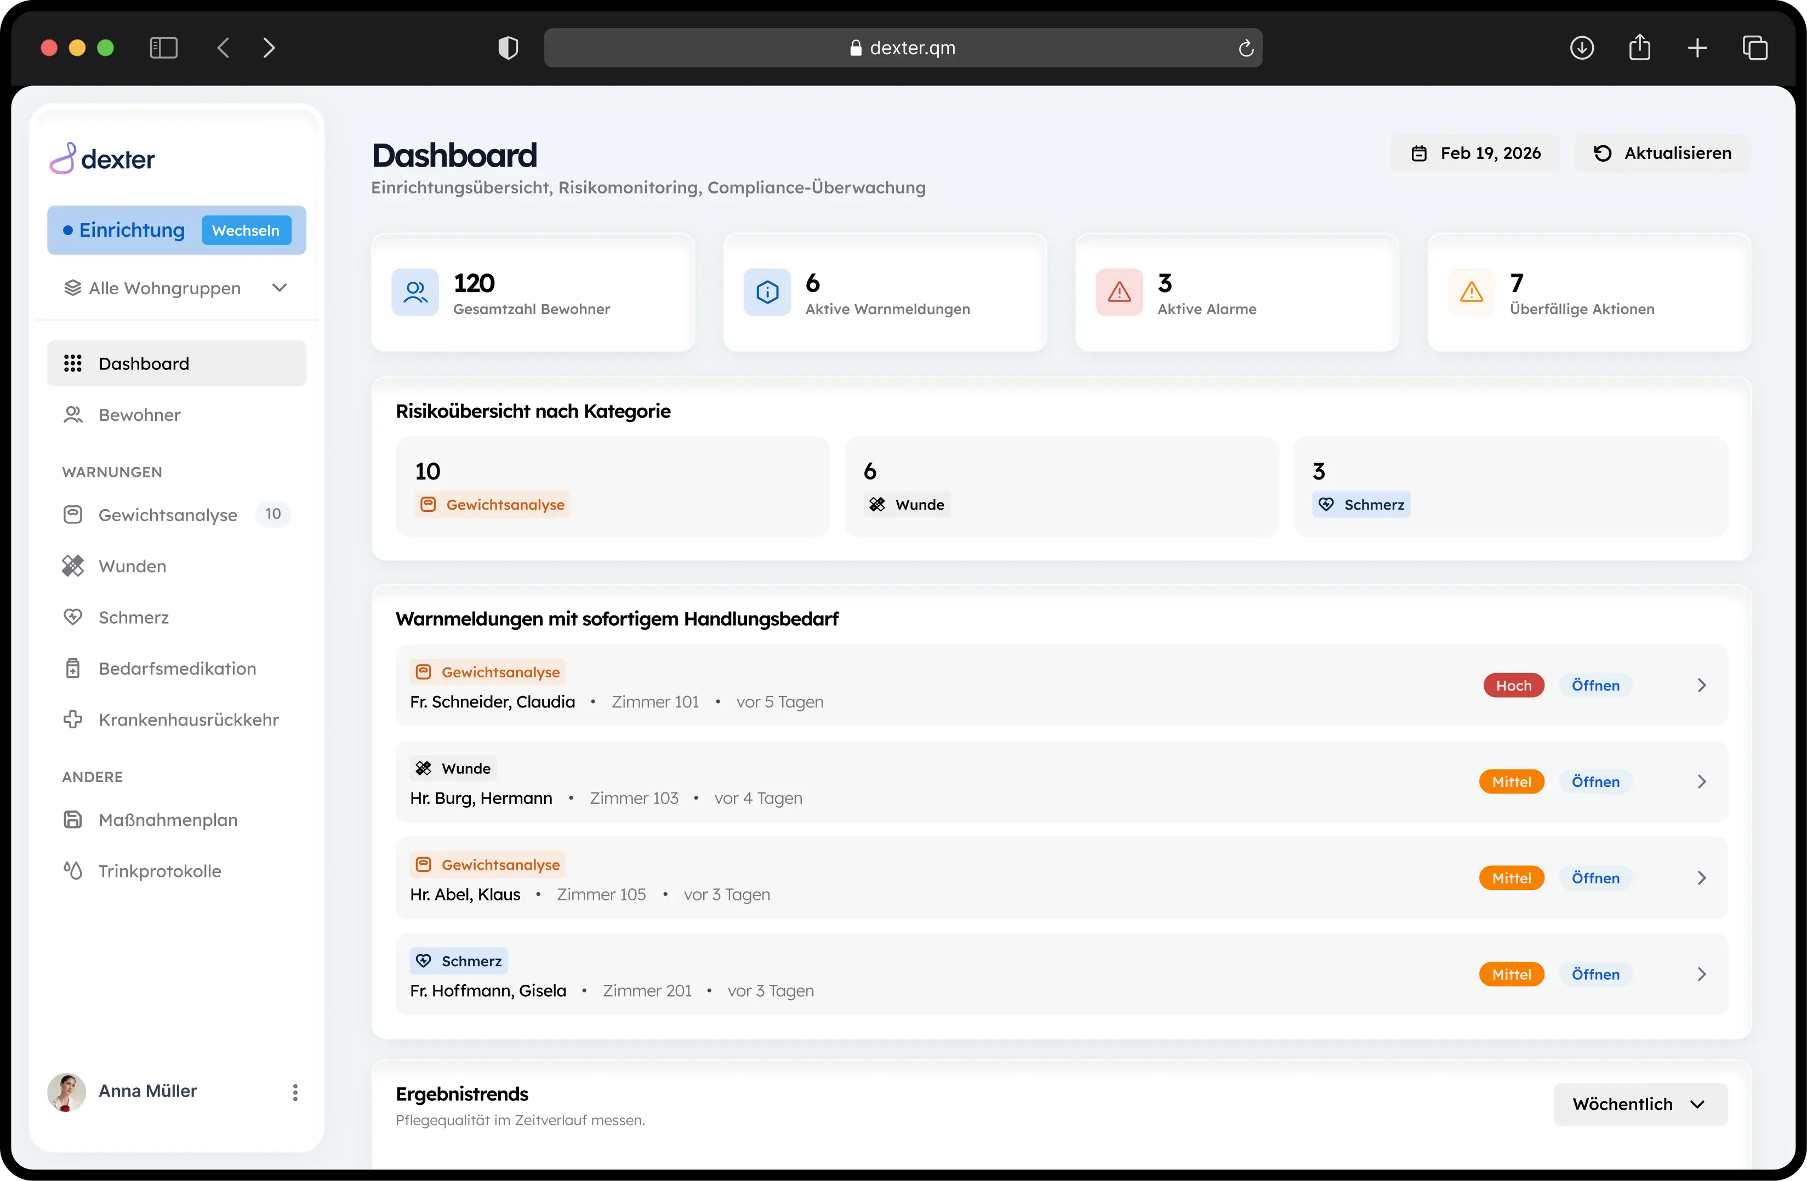Click the browser share icon
Screen dimensions: 1807x1181
(1640, 47)
